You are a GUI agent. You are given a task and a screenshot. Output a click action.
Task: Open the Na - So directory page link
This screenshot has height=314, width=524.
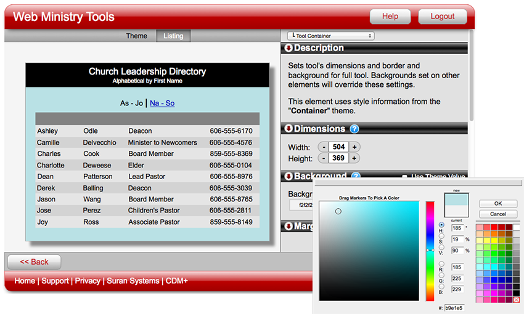(x=162, y=103)
